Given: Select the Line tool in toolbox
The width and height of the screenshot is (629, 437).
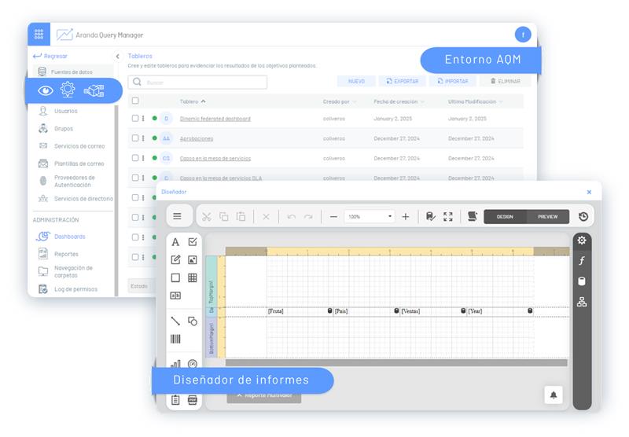Looking at the screenshot, I should pos(175,321).
